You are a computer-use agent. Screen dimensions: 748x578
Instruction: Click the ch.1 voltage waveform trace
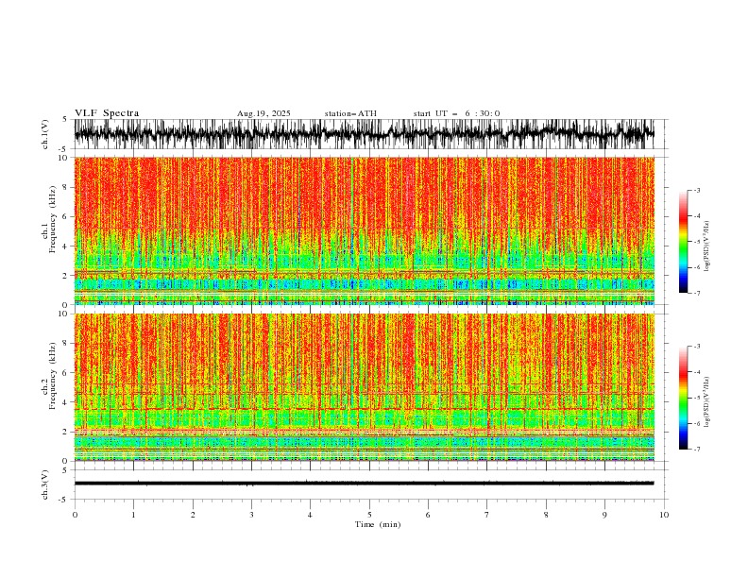364,134
